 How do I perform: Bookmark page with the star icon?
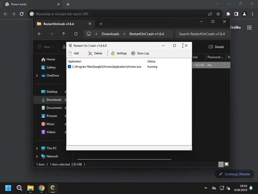point(218,14)
